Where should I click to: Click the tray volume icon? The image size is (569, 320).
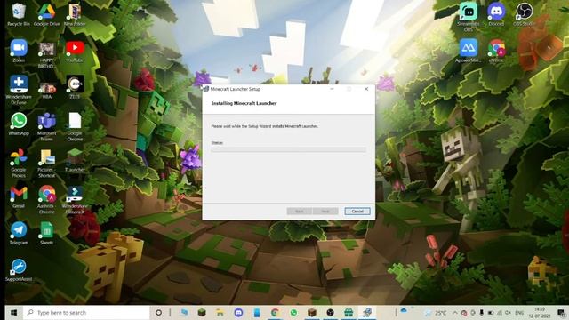click(x=508, y=312)
